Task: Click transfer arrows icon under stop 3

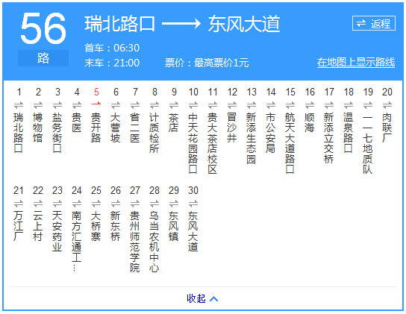Action: pyautogui.click(x=57, y=105)
